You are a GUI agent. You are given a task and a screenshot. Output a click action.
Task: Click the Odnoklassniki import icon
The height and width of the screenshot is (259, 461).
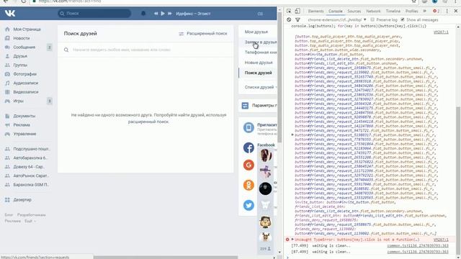249,185
